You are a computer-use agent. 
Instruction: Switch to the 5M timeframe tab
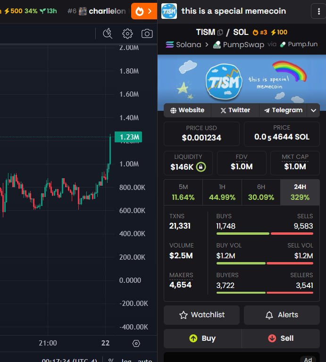pos(183,192)
